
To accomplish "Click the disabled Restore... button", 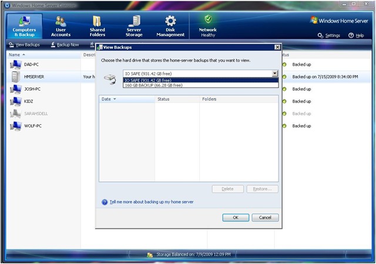I will click(x=263, y=189).
